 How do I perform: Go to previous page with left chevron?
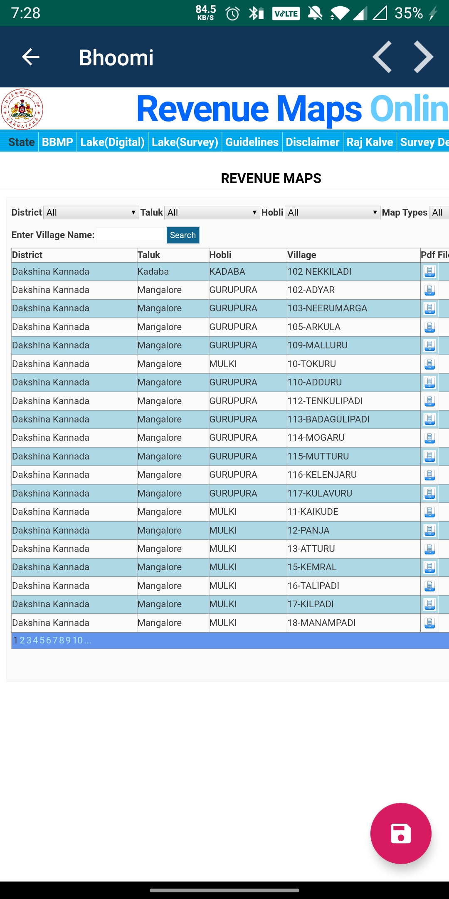(x=382, y=57)
